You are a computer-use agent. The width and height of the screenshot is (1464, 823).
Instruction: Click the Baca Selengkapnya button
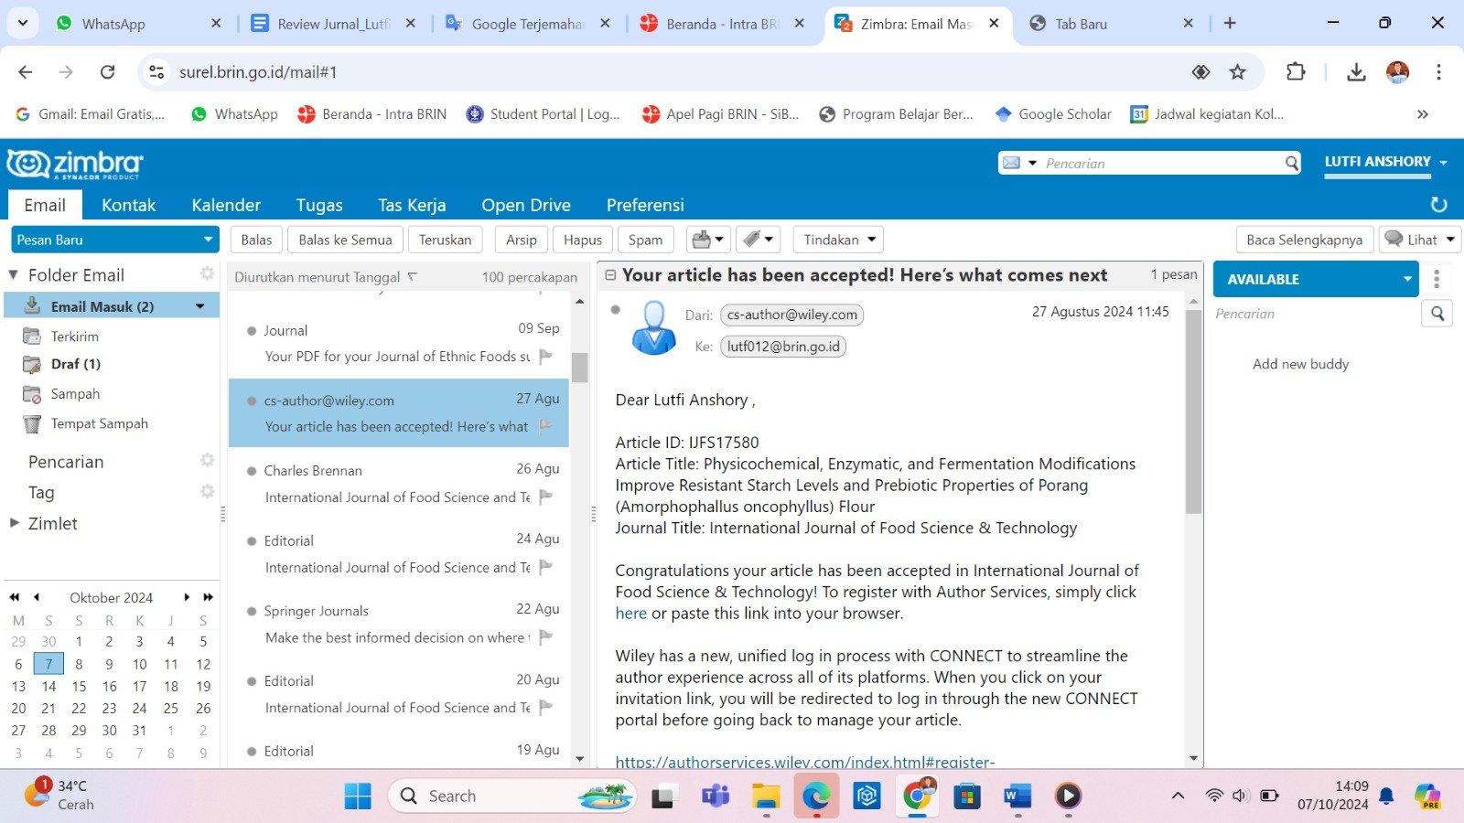pos(1304,240)
